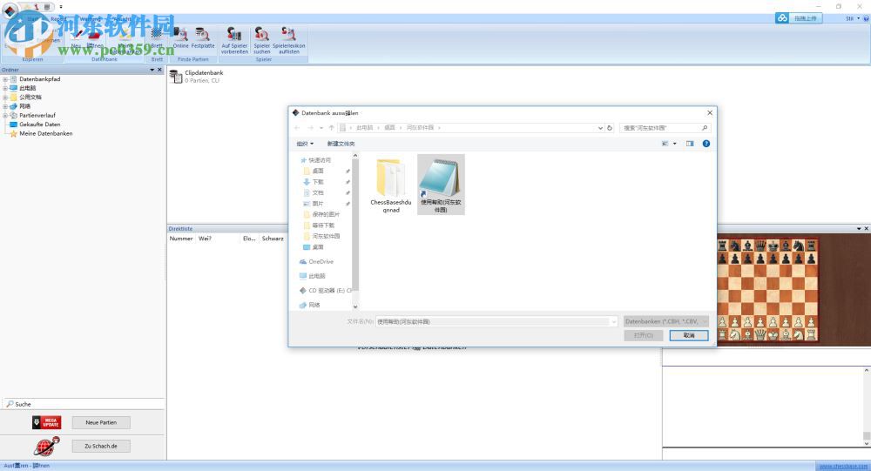Open the file name combo box dropdown arrow

click(613, 321)
